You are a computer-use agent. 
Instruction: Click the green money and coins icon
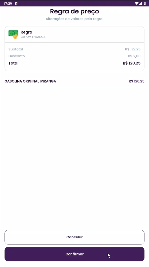point(13,35)
